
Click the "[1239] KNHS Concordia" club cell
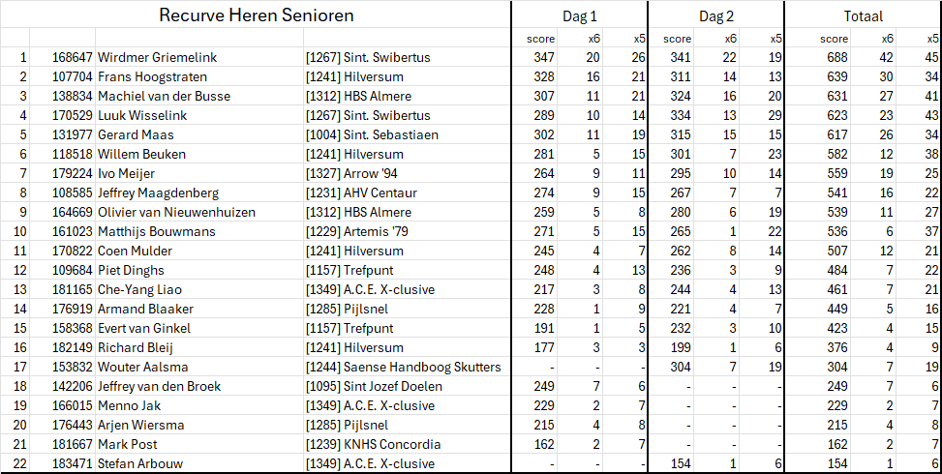[x=373, y=445]
